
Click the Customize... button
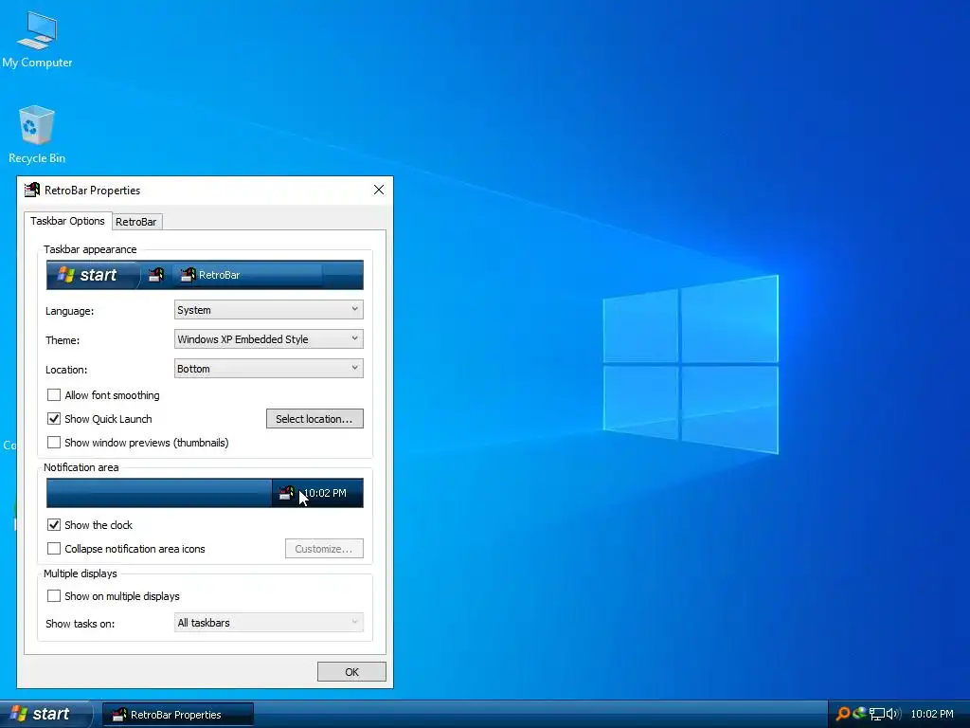pos(324,549)
